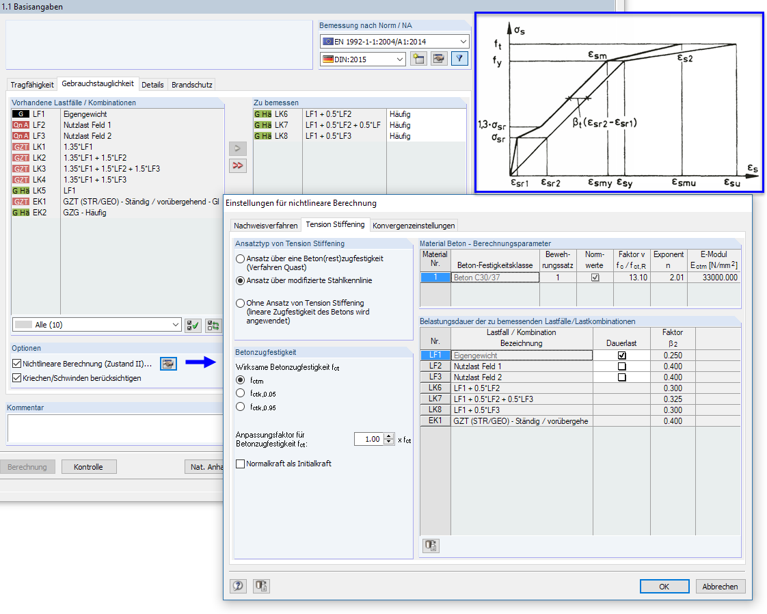767x614 pixels.
Task: Click the filter funnel icon beside DIN:2015
Action: 459,59
